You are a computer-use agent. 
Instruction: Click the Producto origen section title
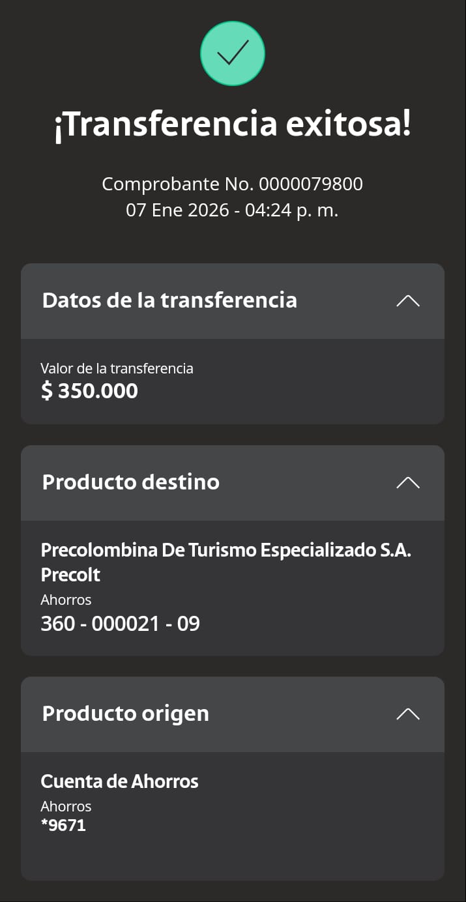coord(125,714)
